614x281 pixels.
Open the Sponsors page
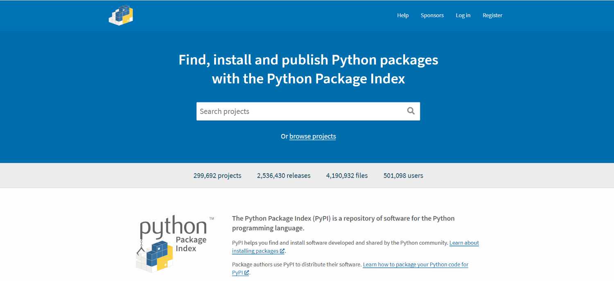(x=432, y=15)
